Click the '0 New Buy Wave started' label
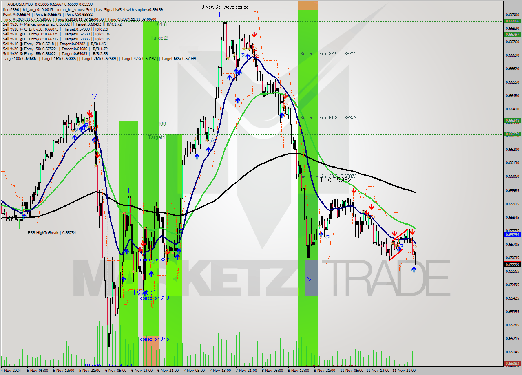The image size is (522, 375). coord(108,366)
